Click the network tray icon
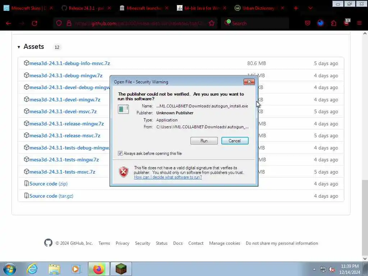The width and height of the screenshot is (368, 276). 323,270
